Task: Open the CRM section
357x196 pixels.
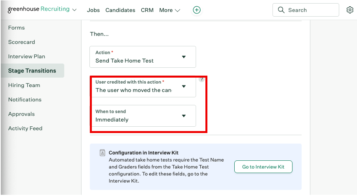Action: (147, 10)
